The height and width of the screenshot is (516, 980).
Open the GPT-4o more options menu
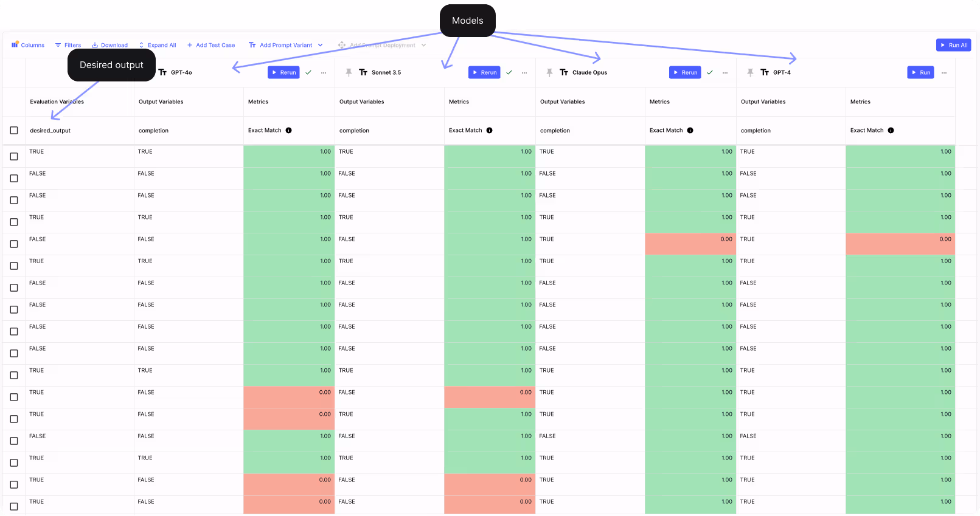(x=324, y=72)
